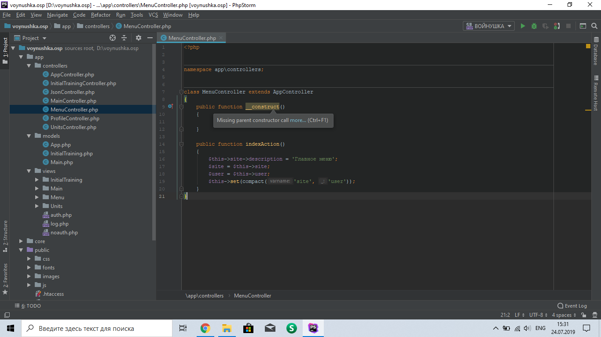
Task: Expand the Units folder in views
Action: coord(37,206)
